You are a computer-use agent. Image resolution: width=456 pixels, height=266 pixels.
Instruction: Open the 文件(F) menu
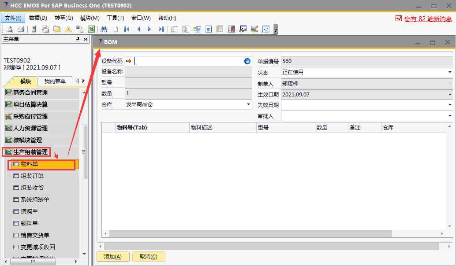13,18
